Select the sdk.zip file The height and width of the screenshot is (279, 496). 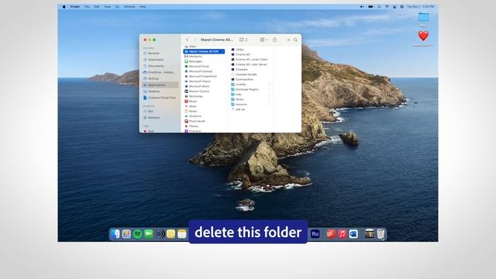pyautogui.click(x=240, y=109)
